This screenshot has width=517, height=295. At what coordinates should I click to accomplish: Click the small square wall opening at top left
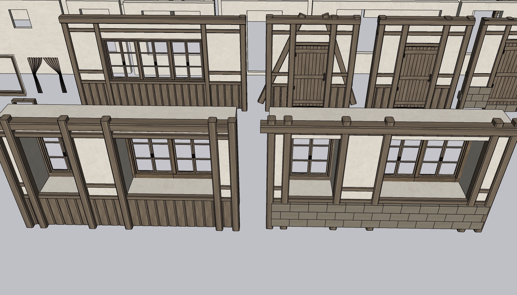[20, 19]
